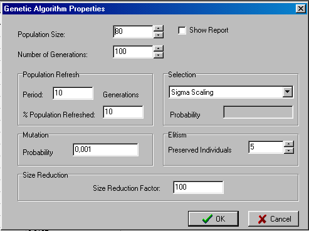The height and width of the screenshot is (231, 309).
Task: Click the Number of Generations field
Action: pos(133,51)
